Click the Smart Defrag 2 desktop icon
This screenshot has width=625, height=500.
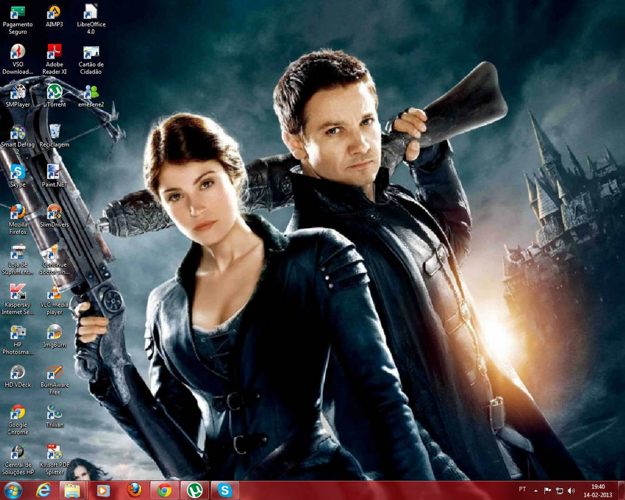[17, 140]
